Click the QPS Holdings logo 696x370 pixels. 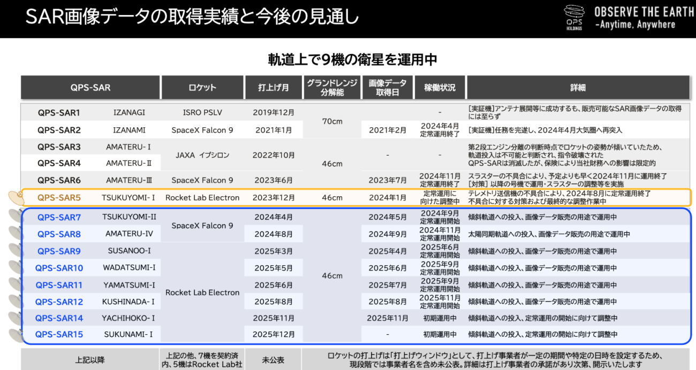coord(574,18)
